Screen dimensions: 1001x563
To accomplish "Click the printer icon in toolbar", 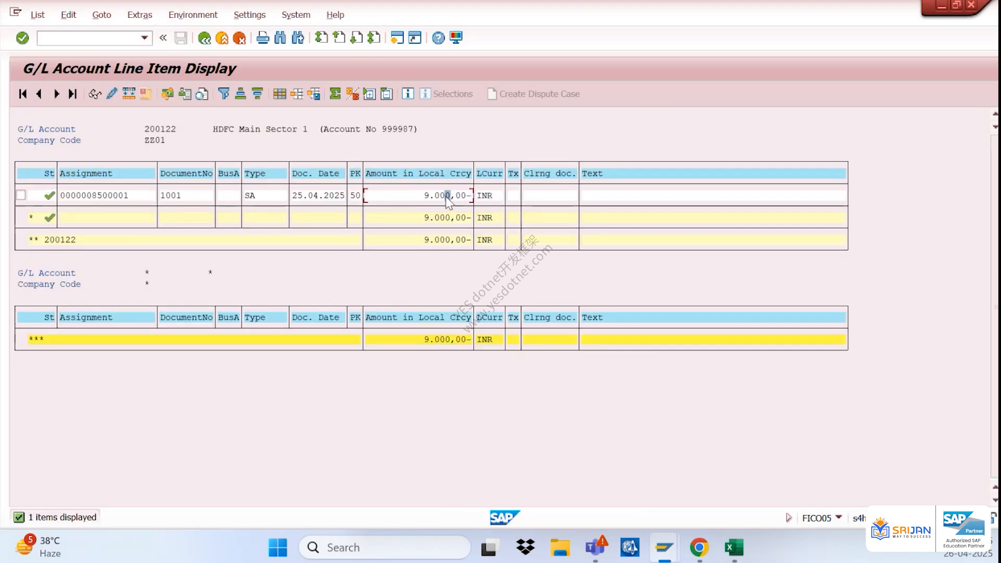I will (x=263, y=38).
